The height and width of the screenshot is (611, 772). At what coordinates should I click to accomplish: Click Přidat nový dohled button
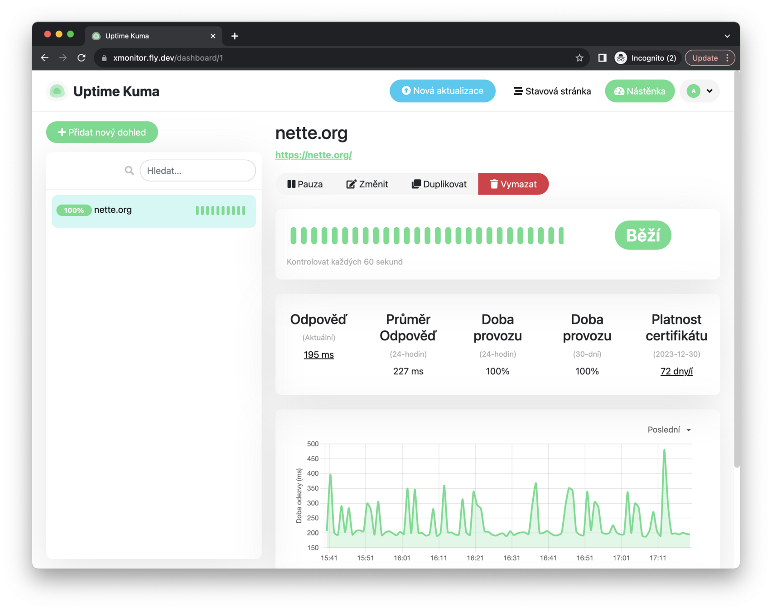coord(102,132)
